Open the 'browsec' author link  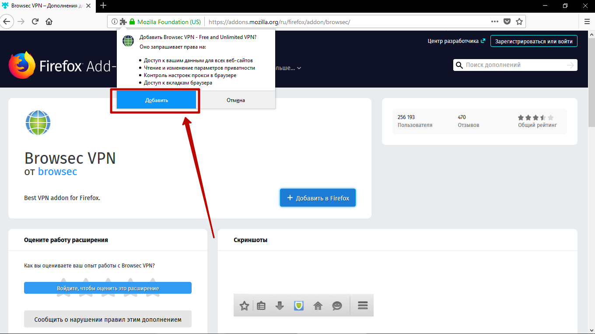(57, 171)
